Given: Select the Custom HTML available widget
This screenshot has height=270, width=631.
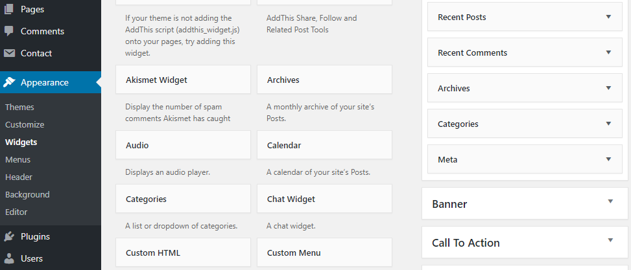Looking at the screenshot, I should pyautogui.click(x=183, y=253).
